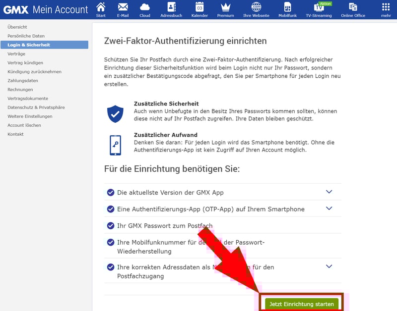Viewport: 397px width, 311px height.
Task: Open the Kalender icon
Action: coord(199,7)
